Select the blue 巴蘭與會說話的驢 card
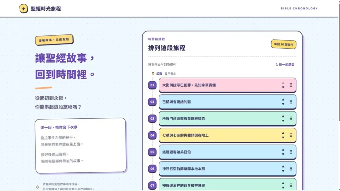 coord(227,102)
